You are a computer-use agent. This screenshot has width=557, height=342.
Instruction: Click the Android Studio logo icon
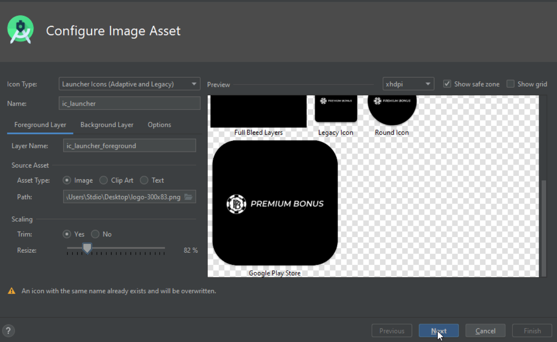[x=20, y=30]
